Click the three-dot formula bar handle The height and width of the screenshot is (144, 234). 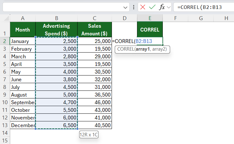[x=134, y=7]
